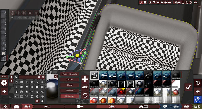Select the yellow gizmo center handle
The height and width of the screenshot is (109, 202).
click(x=77, y=55)
